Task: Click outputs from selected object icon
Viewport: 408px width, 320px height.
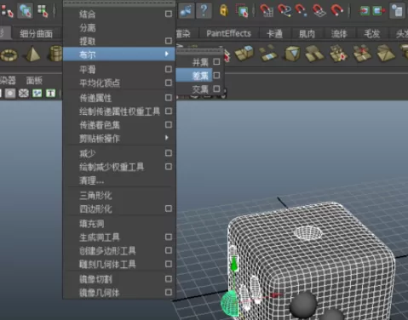Action: tap(379, 11)
